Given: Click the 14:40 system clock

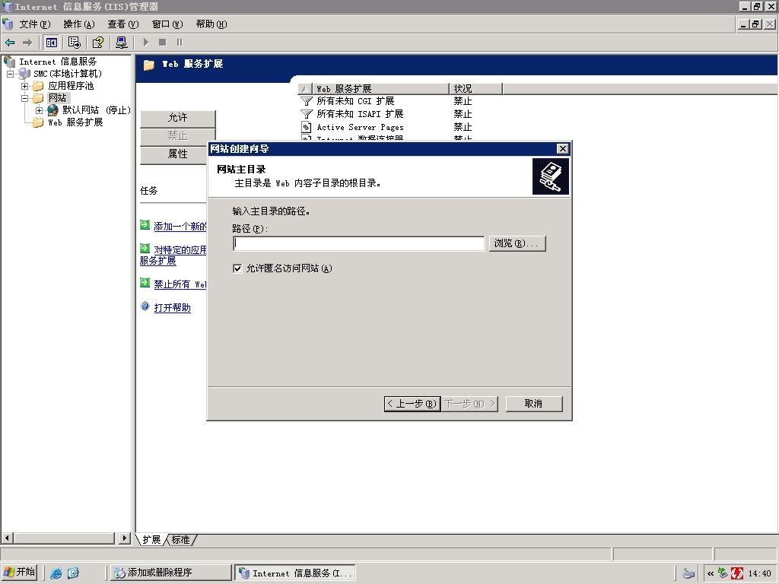Looking at the screenshot, I should pos(759,573).
